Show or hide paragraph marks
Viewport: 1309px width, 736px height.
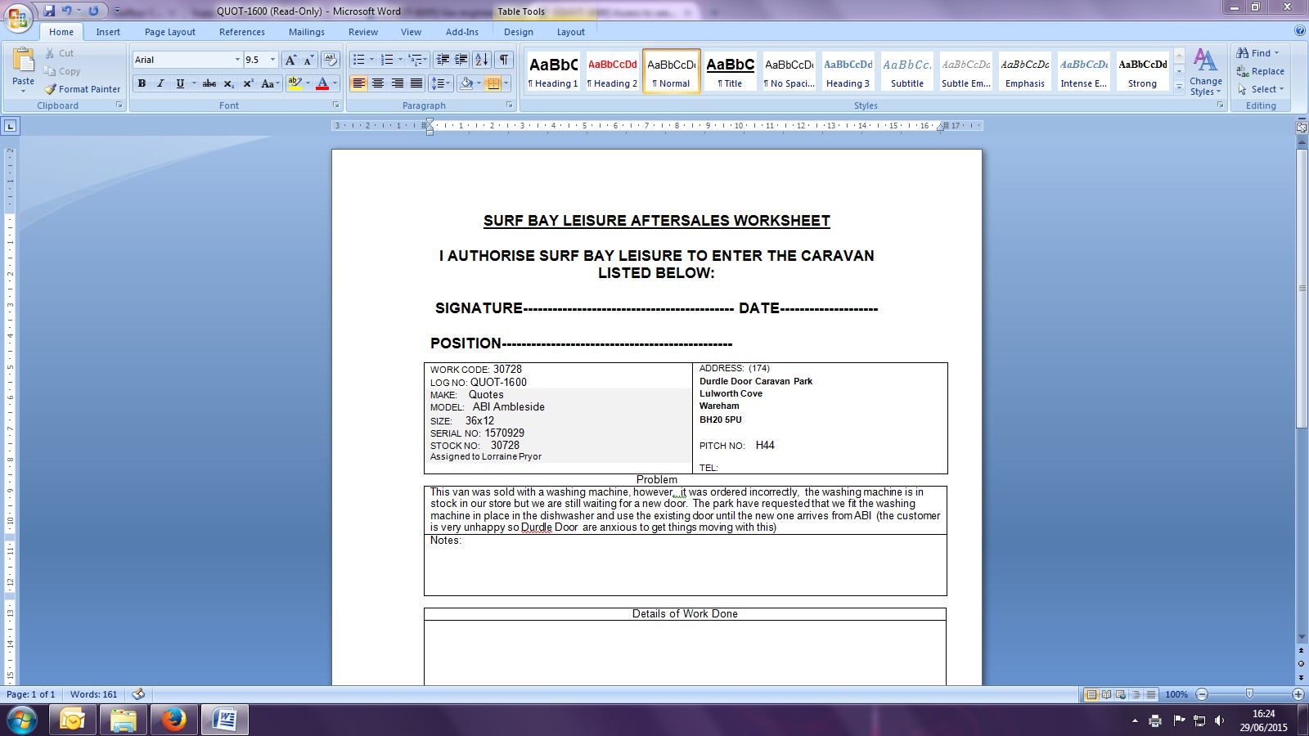tap(505, 60)
